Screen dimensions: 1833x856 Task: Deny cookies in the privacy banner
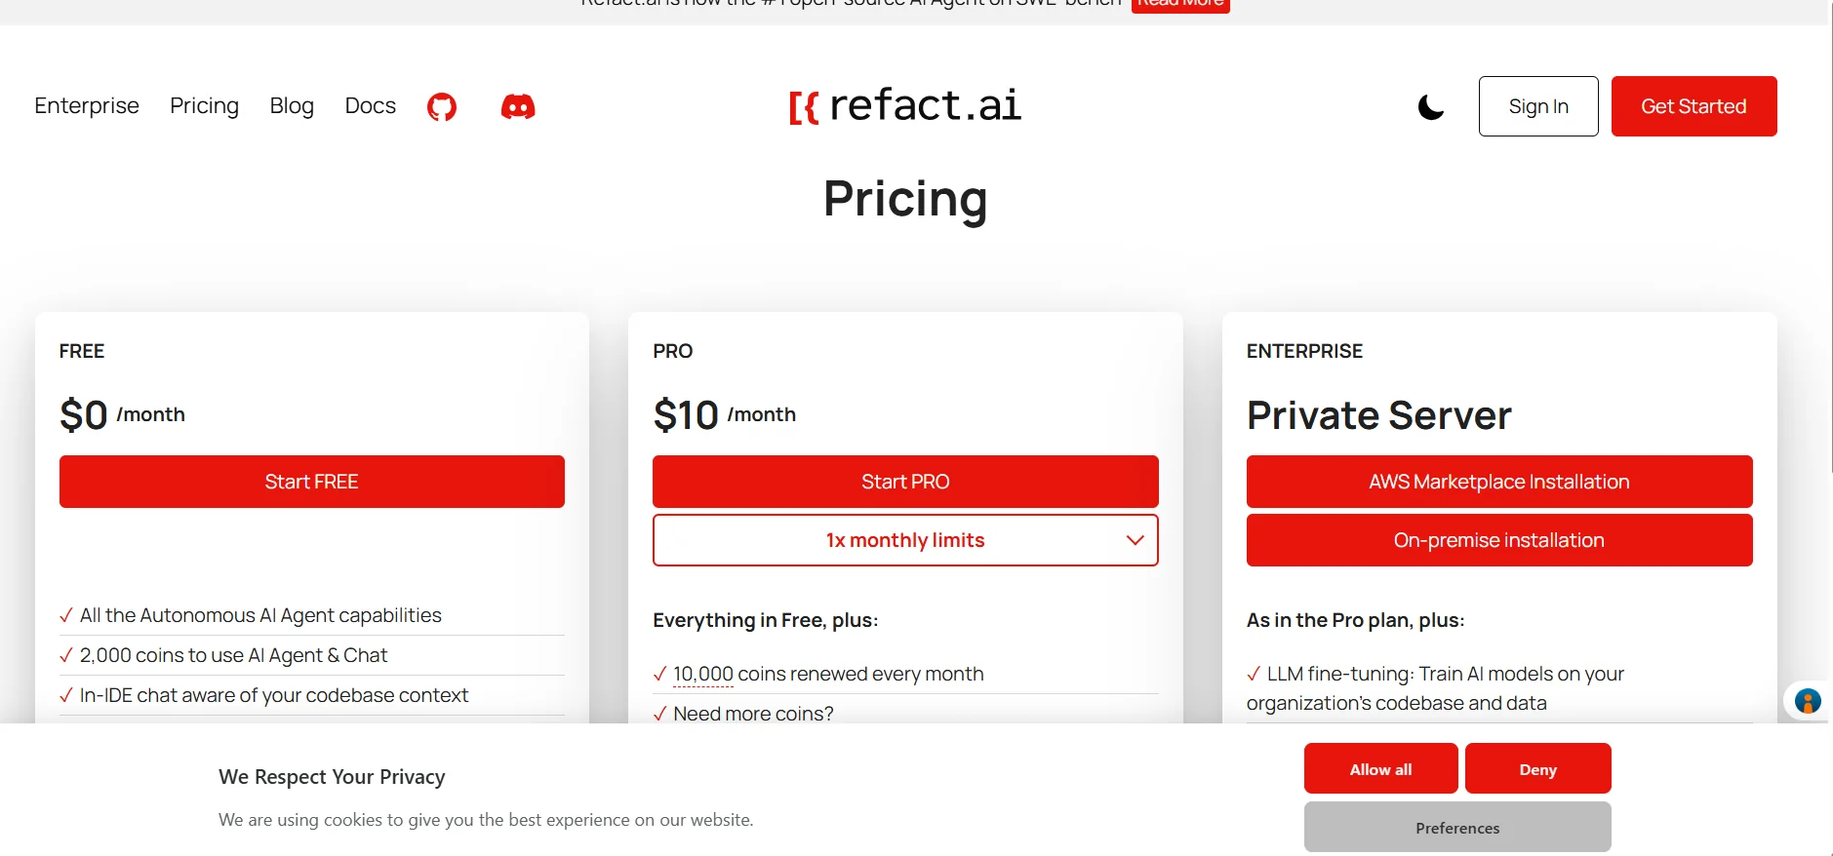1537,769
